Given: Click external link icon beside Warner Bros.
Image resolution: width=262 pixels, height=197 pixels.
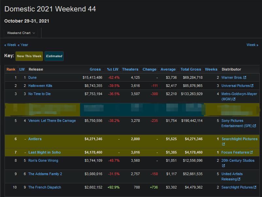Looking at the screenshot, I should [245, 77].
